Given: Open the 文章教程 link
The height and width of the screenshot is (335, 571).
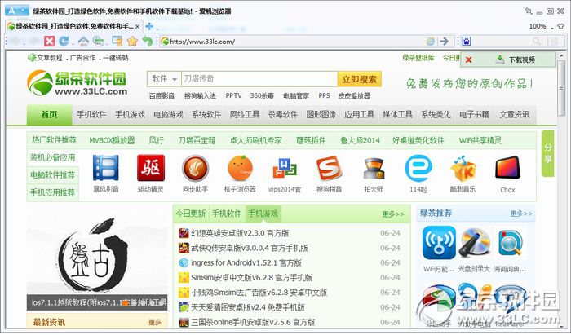Looking at the screenshot, I should pos(50,58).
